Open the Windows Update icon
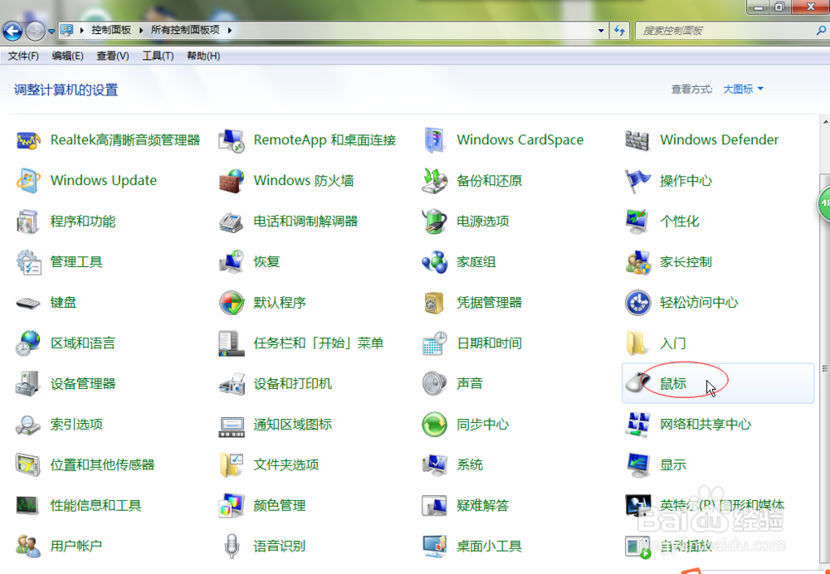This screenshot has height=574, width=830. click(x=28, y=181)
